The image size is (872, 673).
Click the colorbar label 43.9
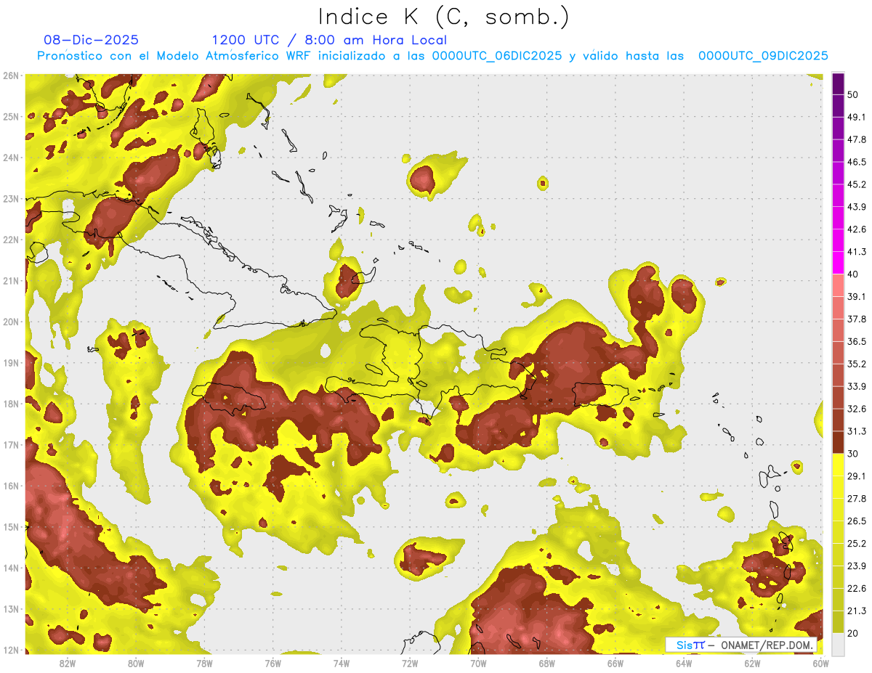857,207
